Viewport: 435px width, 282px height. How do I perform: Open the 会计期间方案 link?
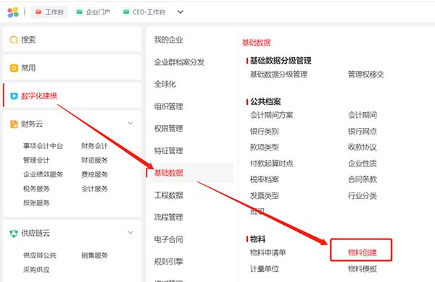coord(272,115)
